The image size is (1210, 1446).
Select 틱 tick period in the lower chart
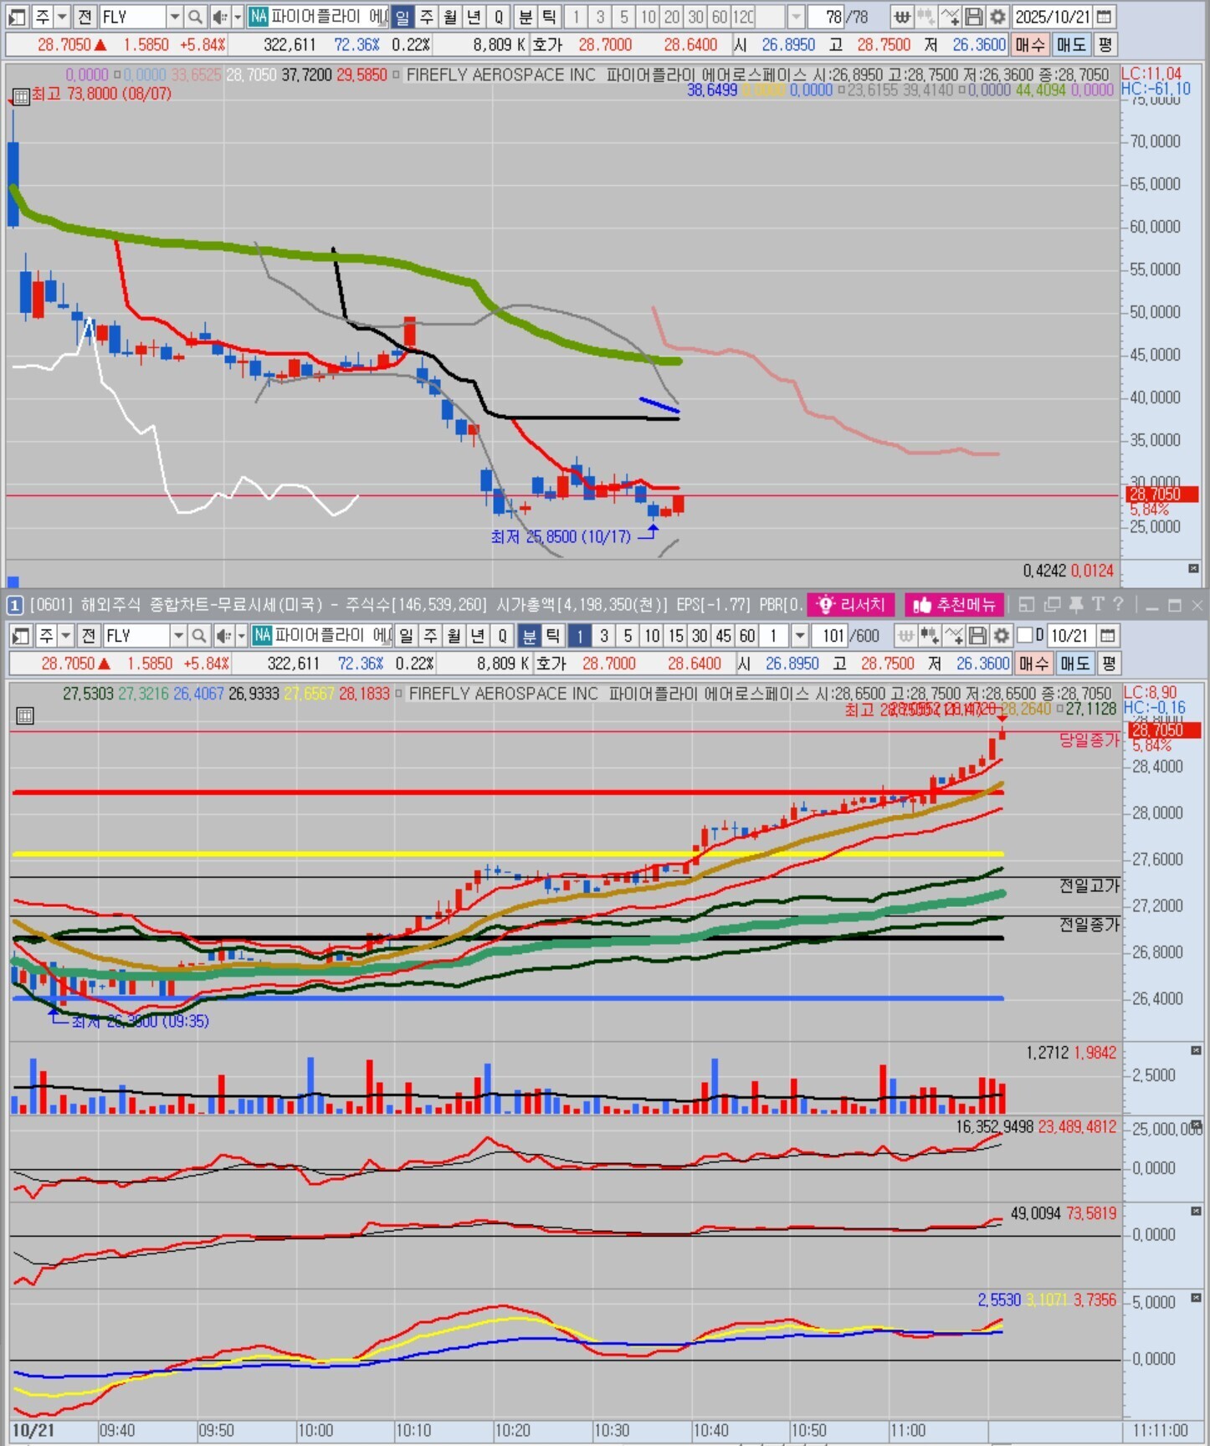coord(552,635)
